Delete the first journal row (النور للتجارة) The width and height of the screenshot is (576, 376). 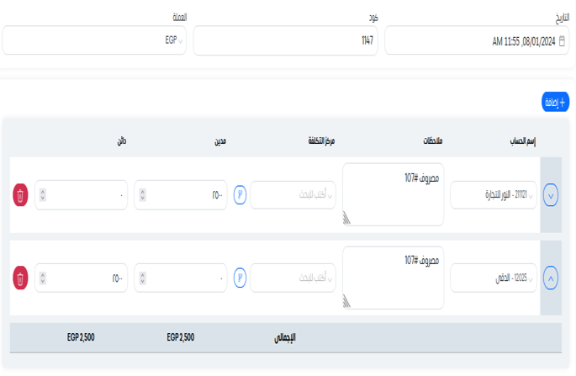click(20, 195)
